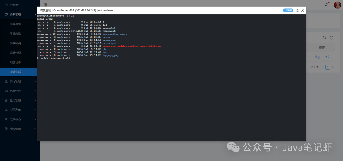Click the 机器管理 monitor icon
This screenshot has width=343, height=161.
click(6, 15)
